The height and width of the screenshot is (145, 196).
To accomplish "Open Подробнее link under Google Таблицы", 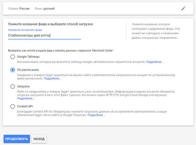I will point(155,61).
